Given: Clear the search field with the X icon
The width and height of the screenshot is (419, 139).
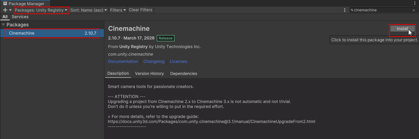Looking at the screenshot, I should 414,10.
